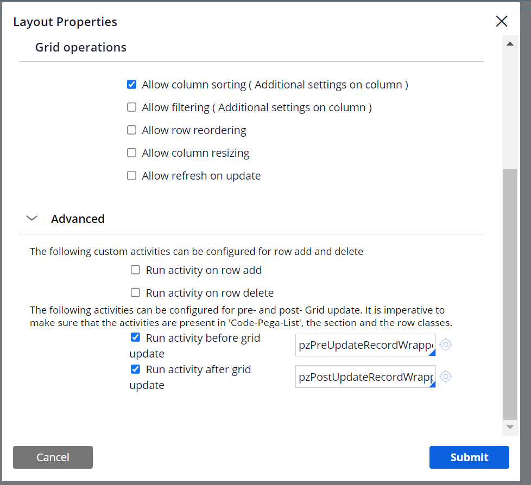Close the Layout Properties dialog
Screen dimensions: 531x485
coord(501,21)
